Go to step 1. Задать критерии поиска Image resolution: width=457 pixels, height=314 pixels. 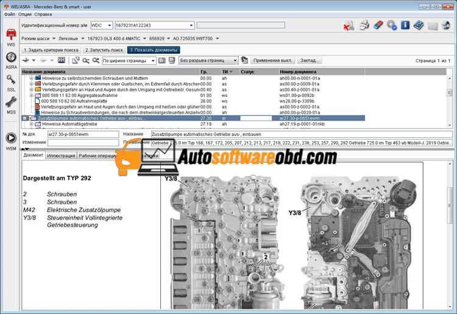point(51,50)
